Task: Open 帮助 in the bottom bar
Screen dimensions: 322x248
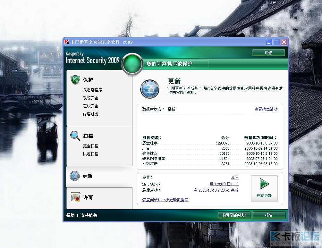Action: coord(71,215)
